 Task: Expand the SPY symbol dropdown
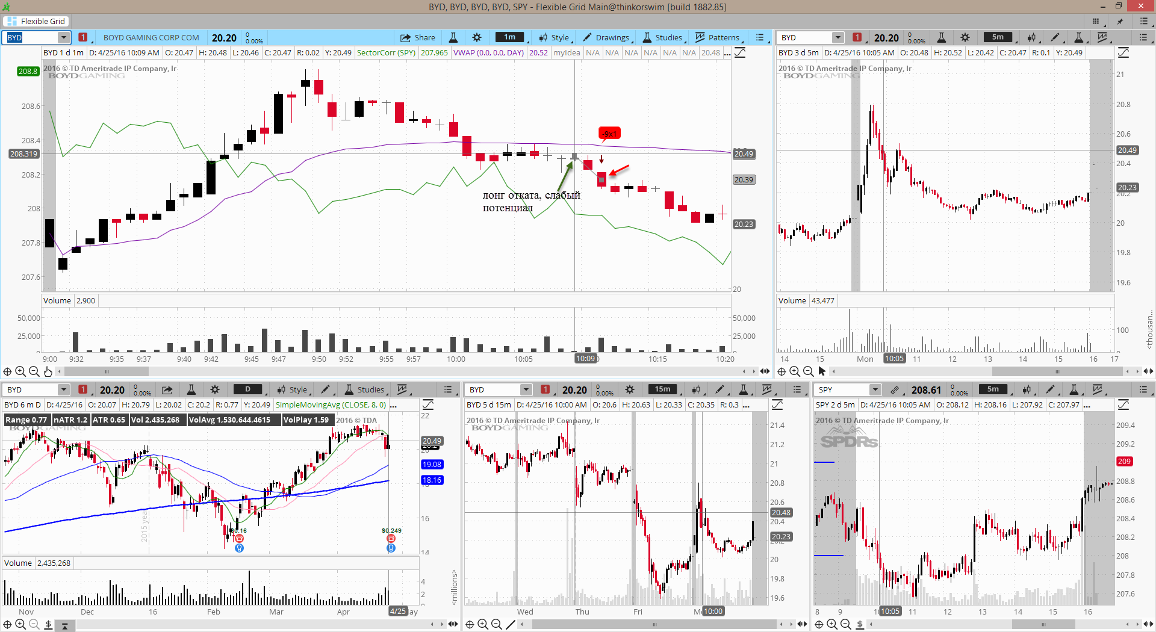[x=875, y=389]
